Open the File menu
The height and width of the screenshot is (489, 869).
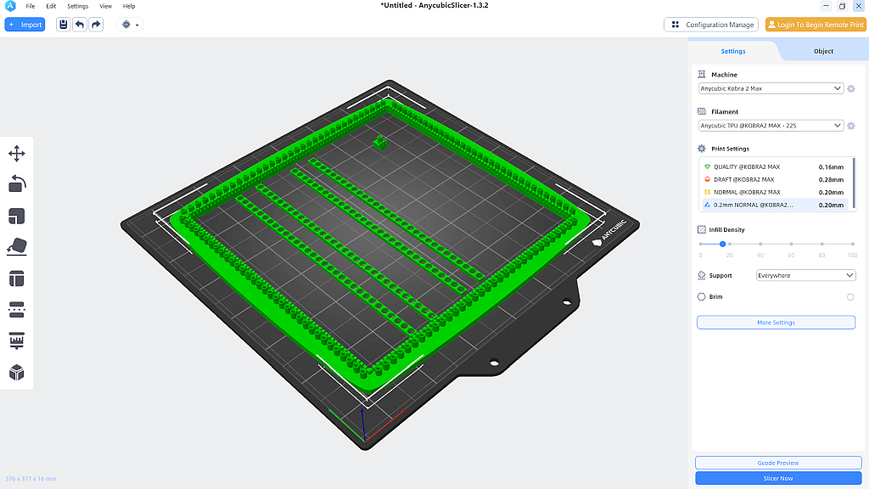tap(31, 6)
